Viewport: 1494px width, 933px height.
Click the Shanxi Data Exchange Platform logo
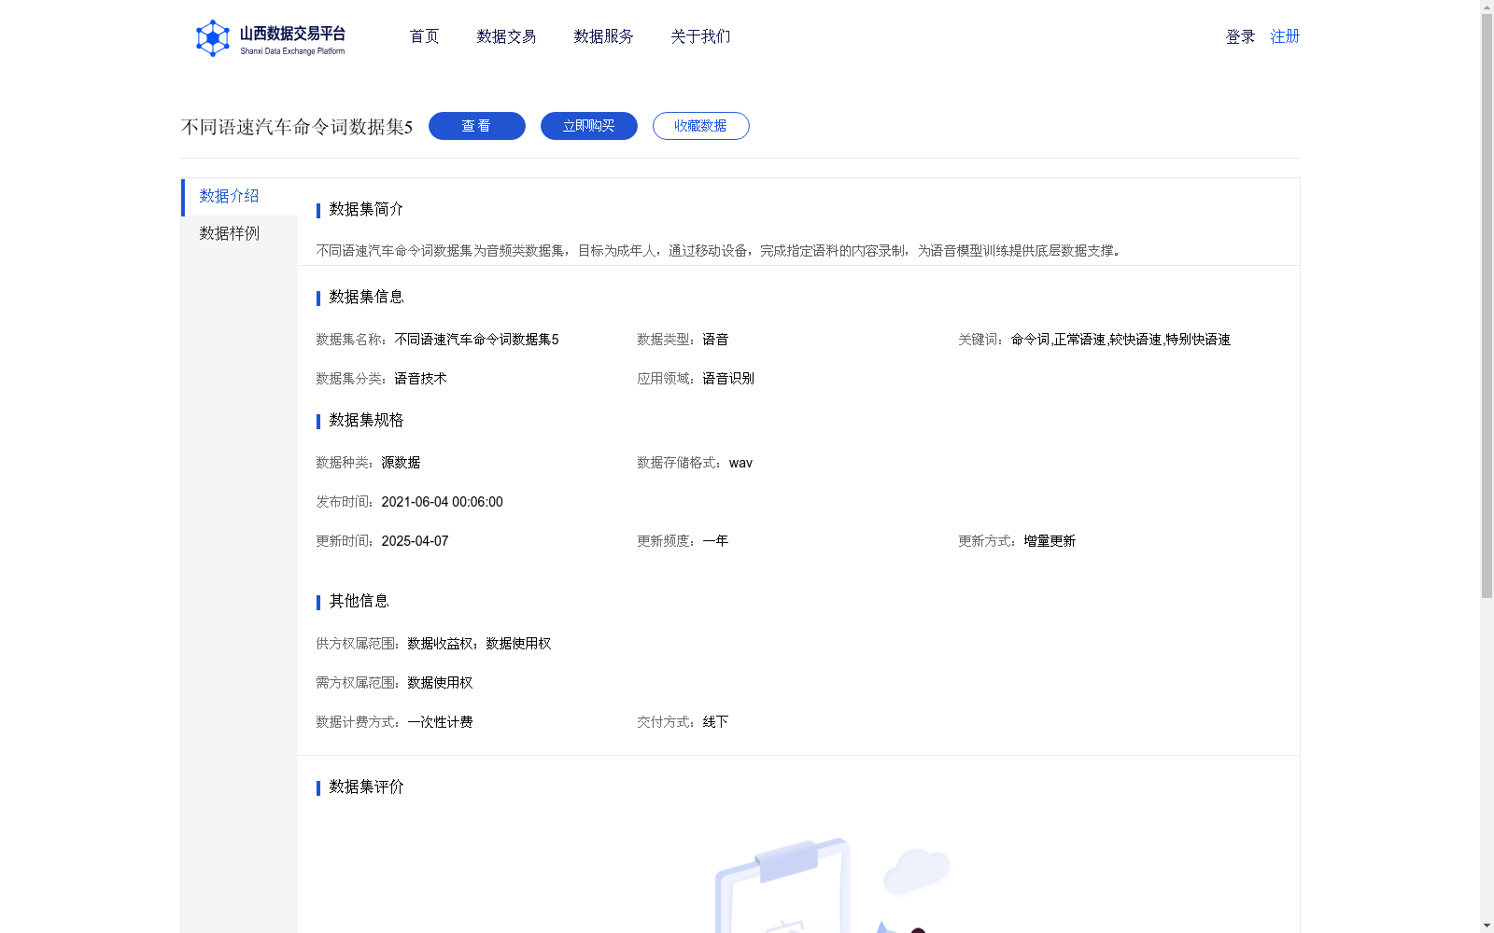(270, 38)
